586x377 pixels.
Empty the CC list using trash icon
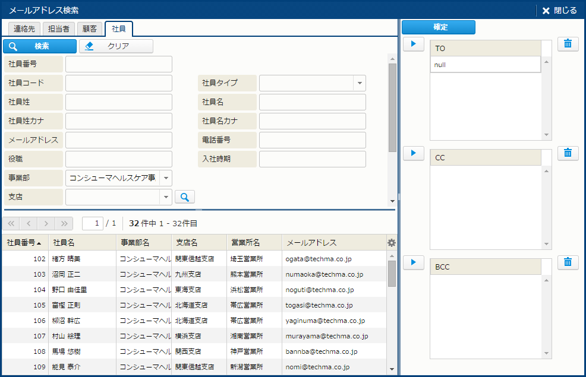(568, 153)
